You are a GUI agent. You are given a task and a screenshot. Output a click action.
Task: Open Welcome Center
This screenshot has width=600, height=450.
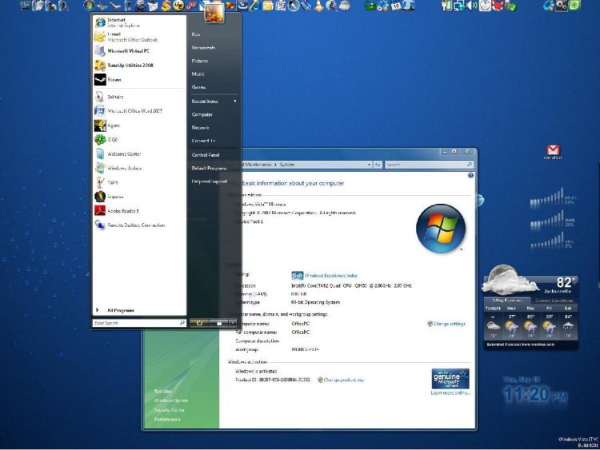[138, 153]
